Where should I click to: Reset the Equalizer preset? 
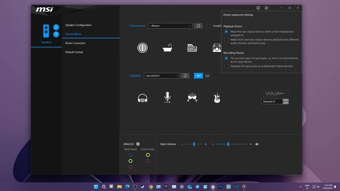tap(185, 75)
